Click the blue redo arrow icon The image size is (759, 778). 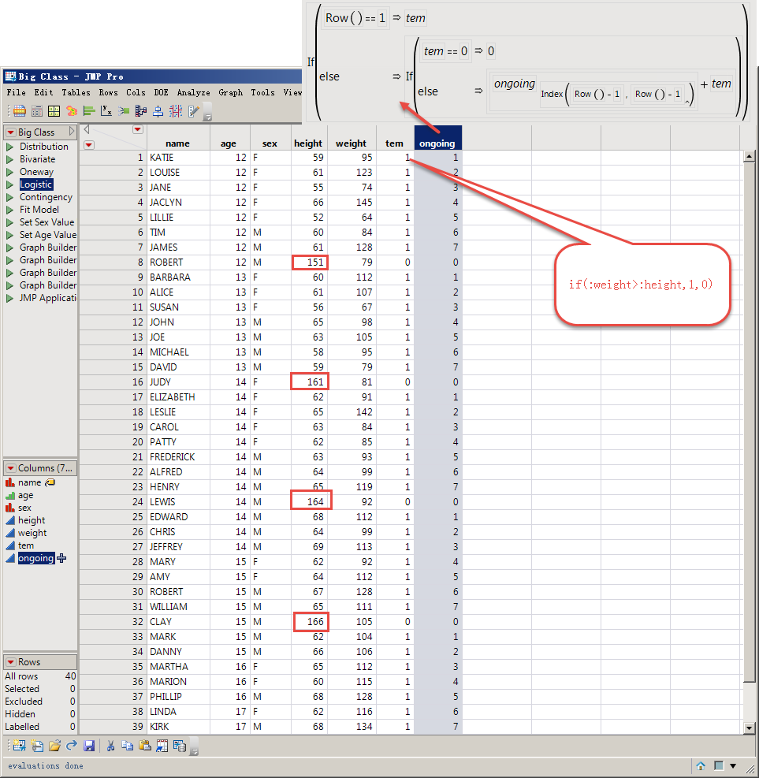[72, 745]
